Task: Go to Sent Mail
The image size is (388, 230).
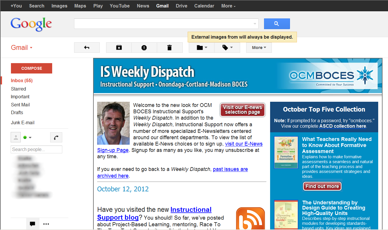Action: 20,105
